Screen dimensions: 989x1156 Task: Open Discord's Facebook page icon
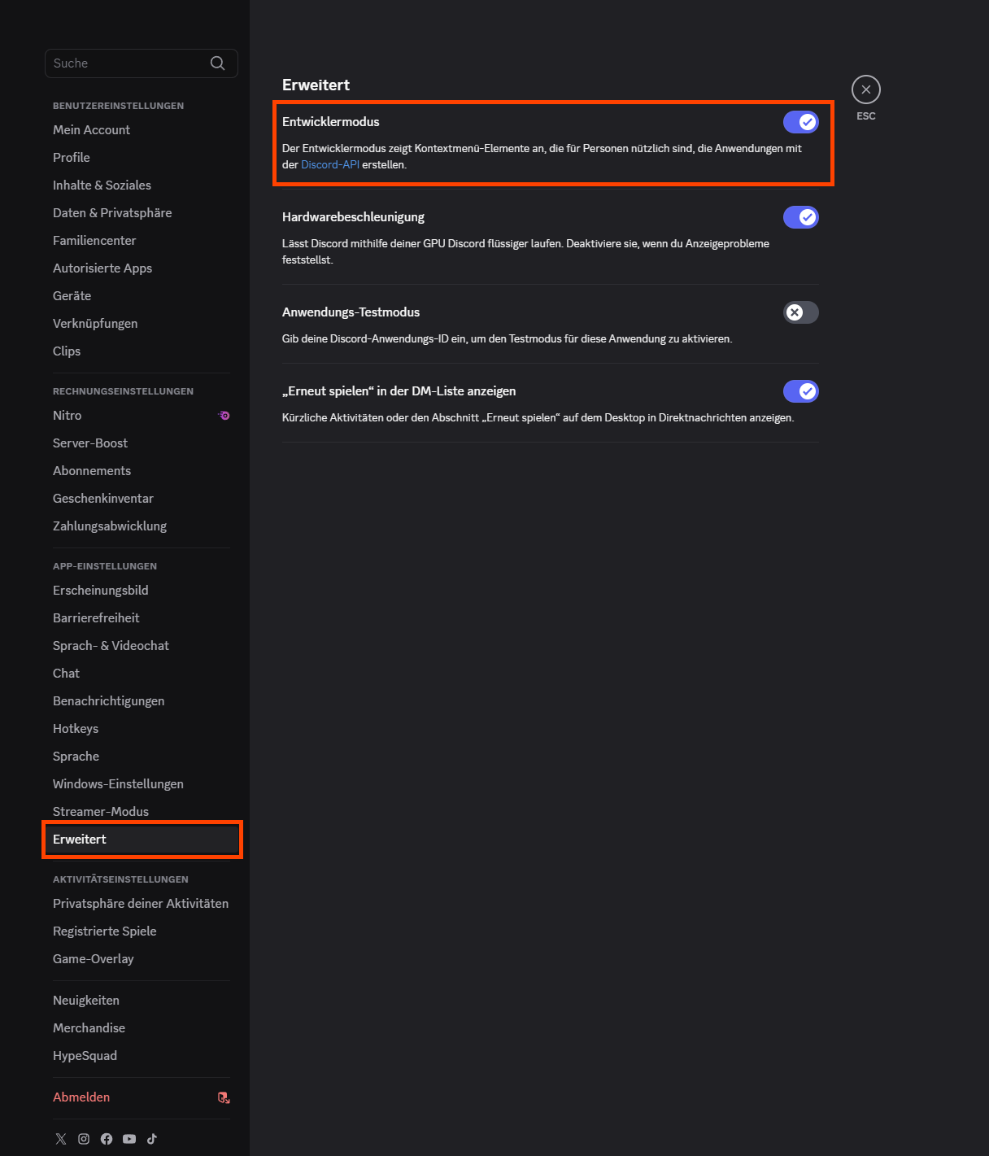tap(107, 1139)
